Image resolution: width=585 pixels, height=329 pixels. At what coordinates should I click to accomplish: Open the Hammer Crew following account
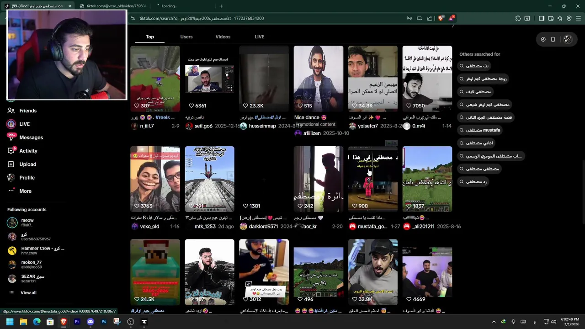coord(36,250)
